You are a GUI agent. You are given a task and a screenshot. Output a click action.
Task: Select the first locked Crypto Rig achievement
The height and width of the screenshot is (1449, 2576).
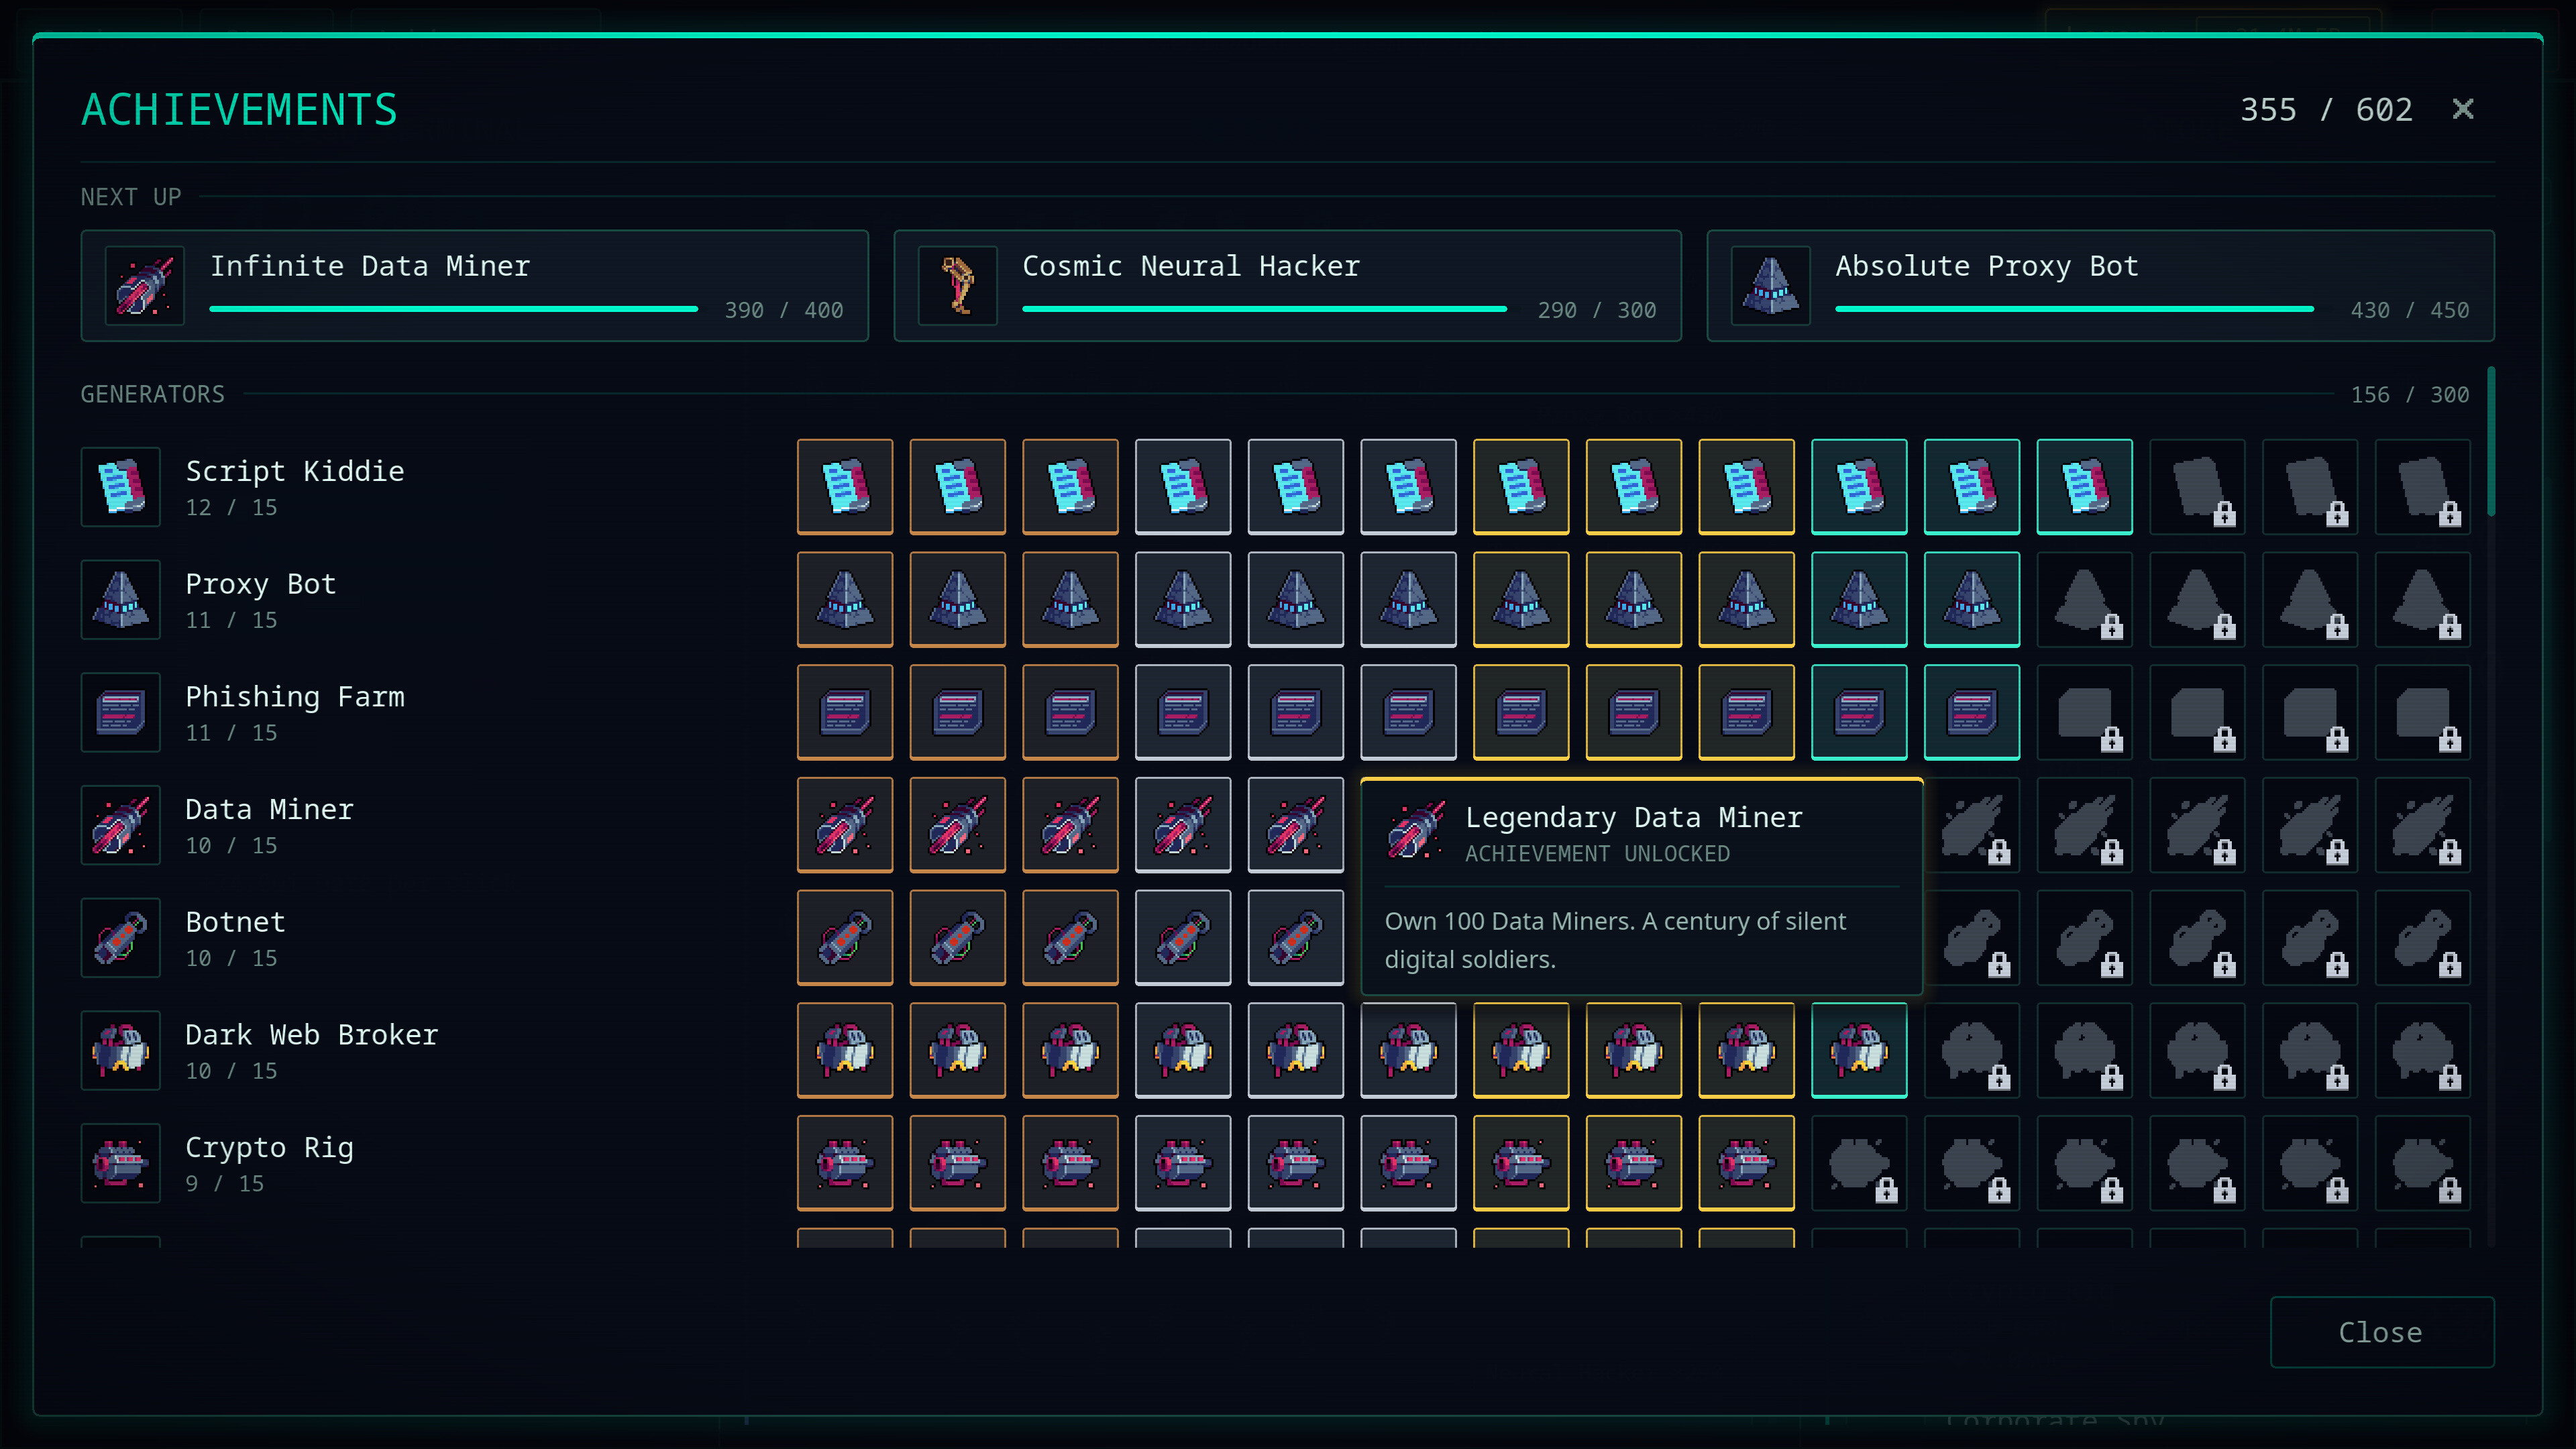[1859, 1163]
